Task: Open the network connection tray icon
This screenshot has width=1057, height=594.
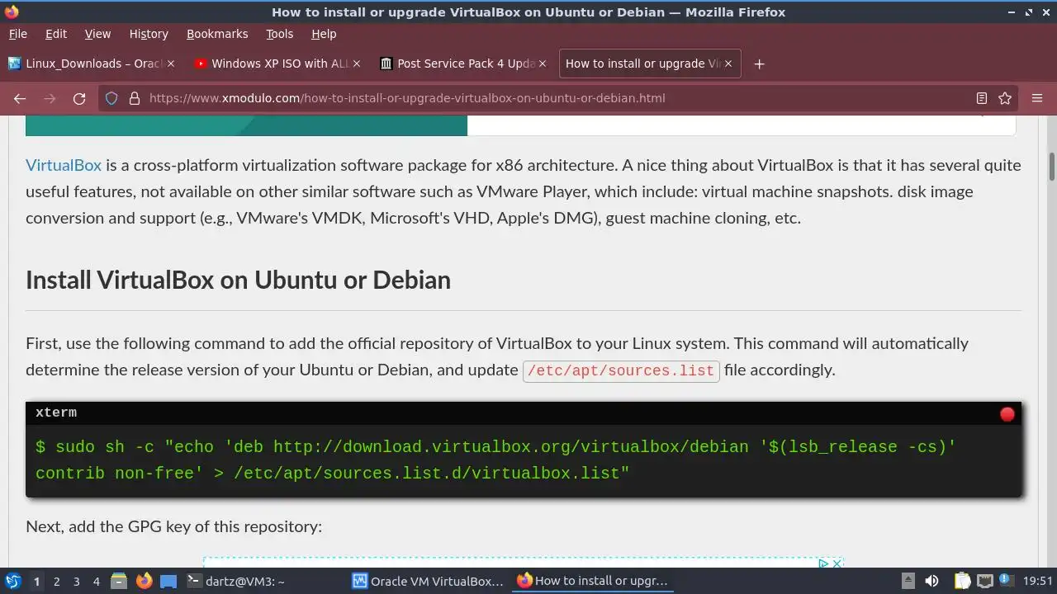Action: pyautogui.click(x=984, y=581)
